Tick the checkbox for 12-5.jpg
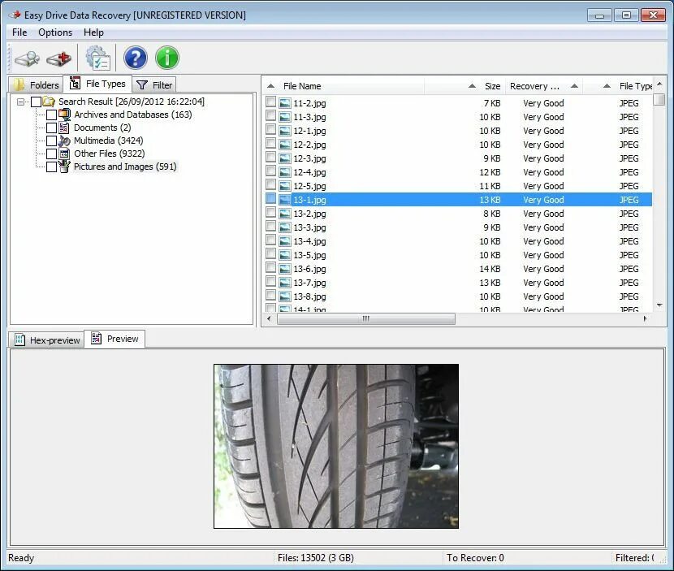This screenshot has width=674, height=571. coord(270,185)
